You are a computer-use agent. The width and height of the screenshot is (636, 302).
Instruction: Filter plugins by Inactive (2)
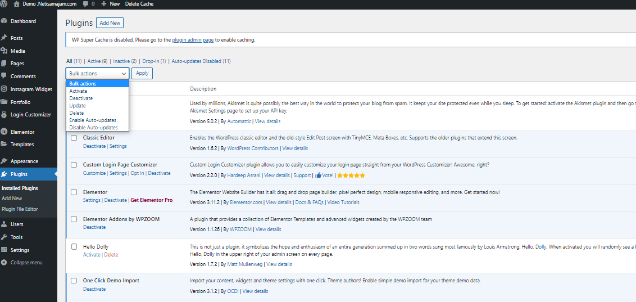click(125, 61)
